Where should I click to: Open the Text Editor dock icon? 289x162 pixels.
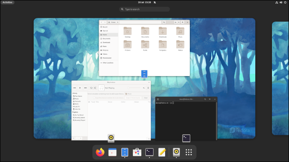pos(162,152)
